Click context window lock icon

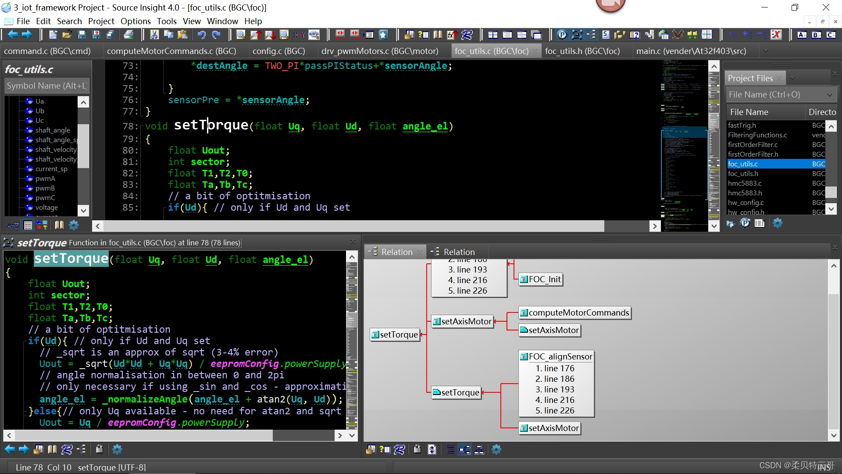coord(100,449)
